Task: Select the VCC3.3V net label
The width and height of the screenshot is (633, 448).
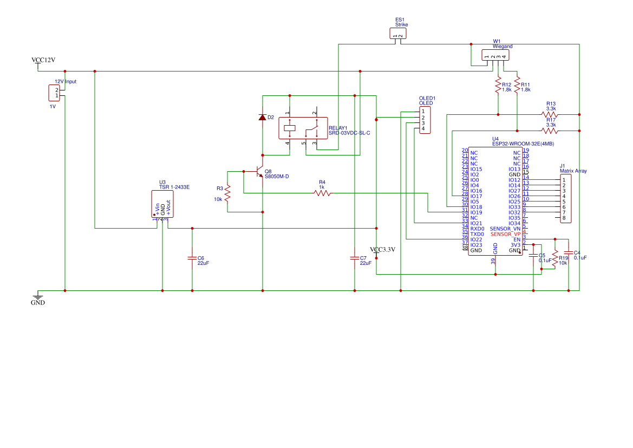Action: pyautogui.click(x=383, y=250)
